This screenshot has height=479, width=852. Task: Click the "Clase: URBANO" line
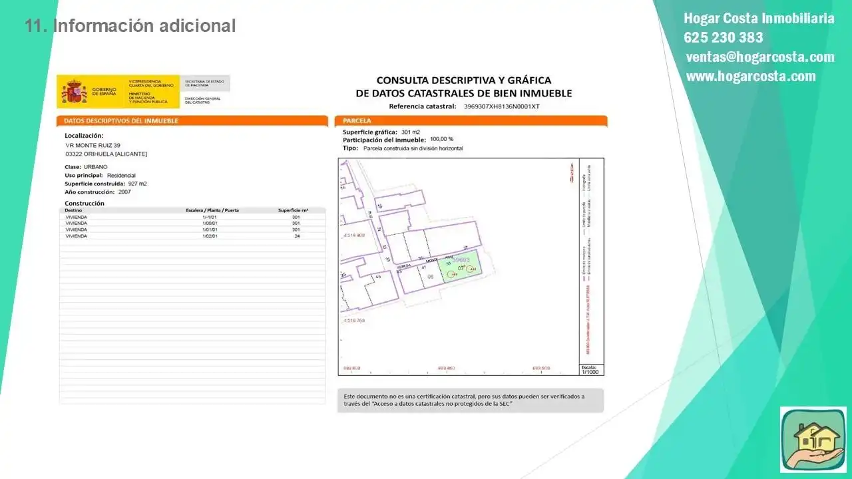pos(86,167)
